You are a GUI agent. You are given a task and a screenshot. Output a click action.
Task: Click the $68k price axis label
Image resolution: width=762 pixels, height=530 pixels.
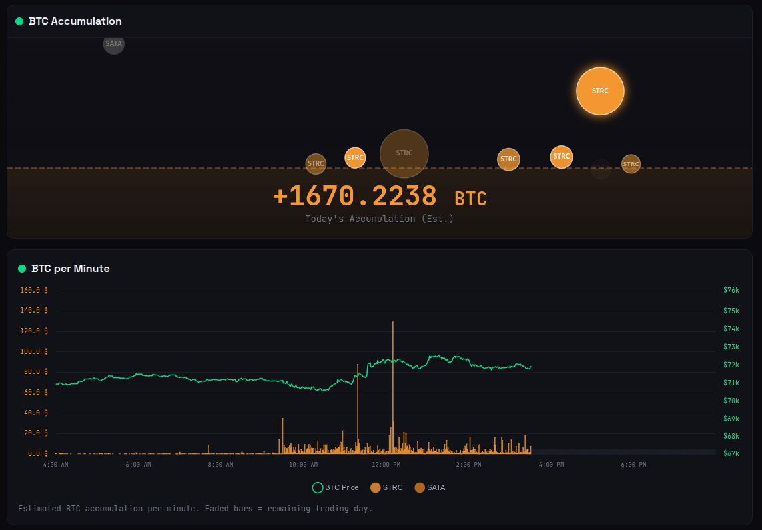pyautogui.click(x=731, y=436)
